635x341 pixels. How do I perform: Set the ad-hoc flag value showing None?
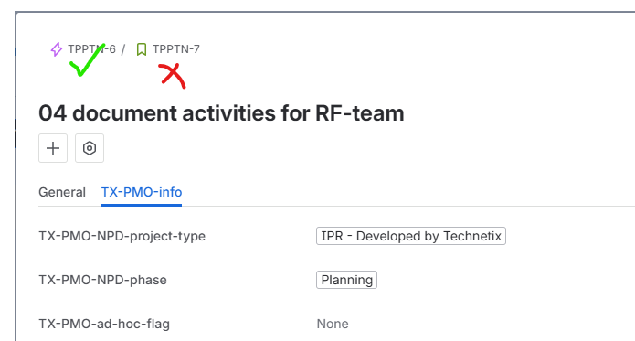pos(333,324)
